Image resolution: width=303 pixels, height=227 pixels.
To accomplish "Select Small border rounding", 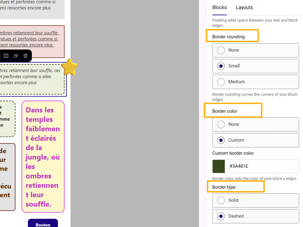I will [x=255, y=66].
